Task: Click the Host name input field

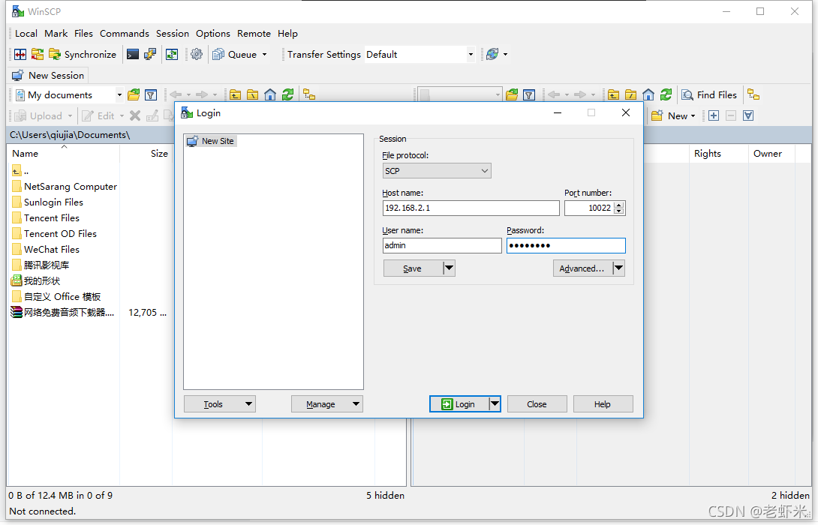Action: [471, 208]
